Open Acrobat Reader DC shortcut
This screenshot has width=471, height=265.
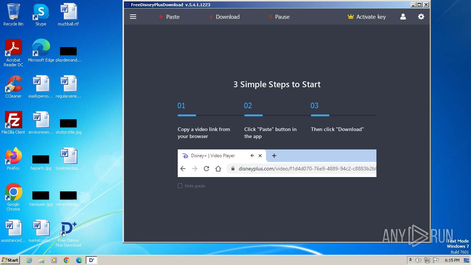point(13,53)
